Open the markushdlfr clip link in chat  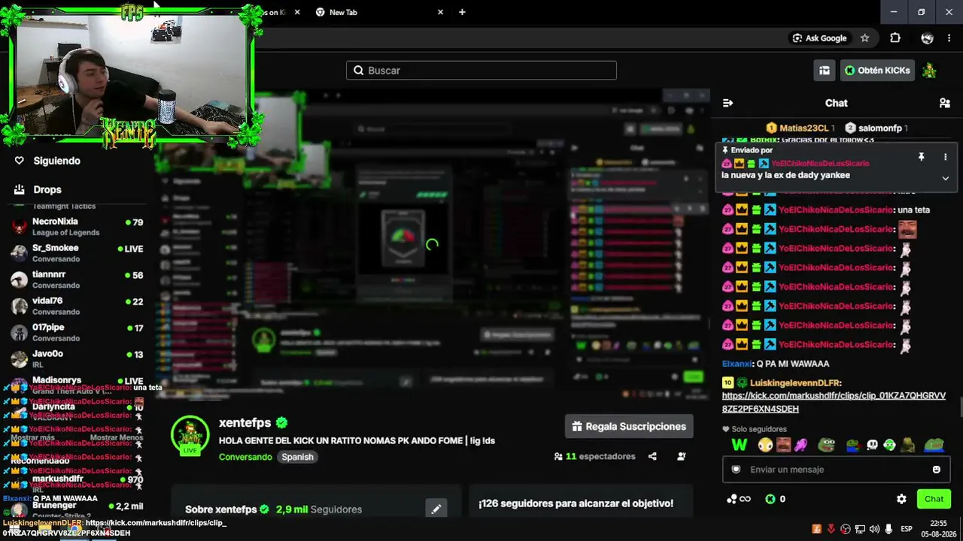coord(834,402)
